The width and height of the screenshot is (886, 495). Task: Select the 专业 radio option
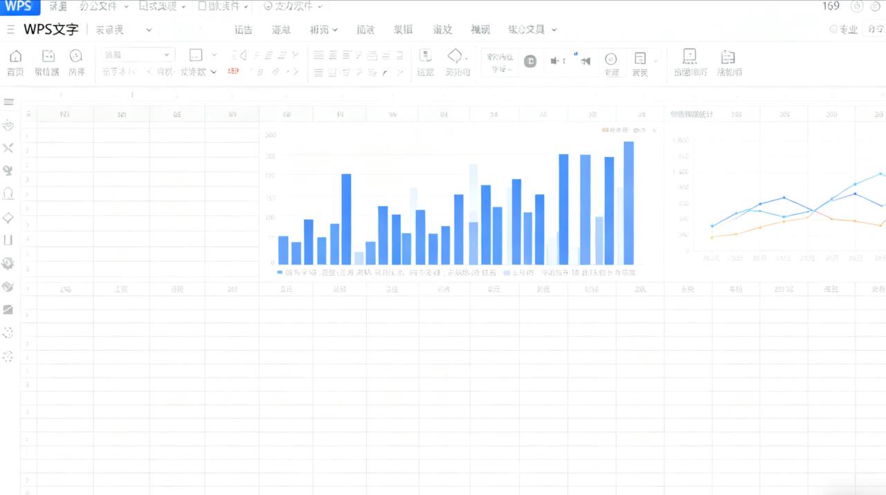coord(833,29)
